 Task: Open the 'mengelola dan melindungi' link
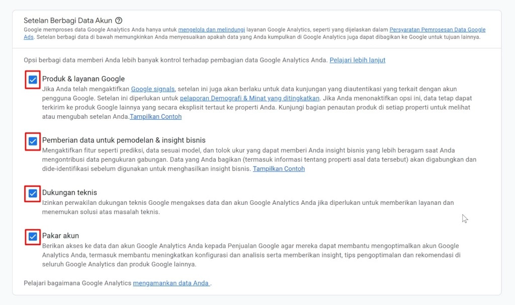pyautogui.click(x=211, y=30)
